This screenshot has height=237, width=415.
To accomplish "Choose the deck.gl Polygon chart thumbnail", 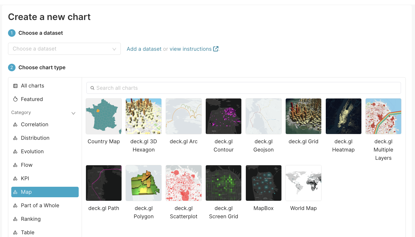I will tap(144, 183).
